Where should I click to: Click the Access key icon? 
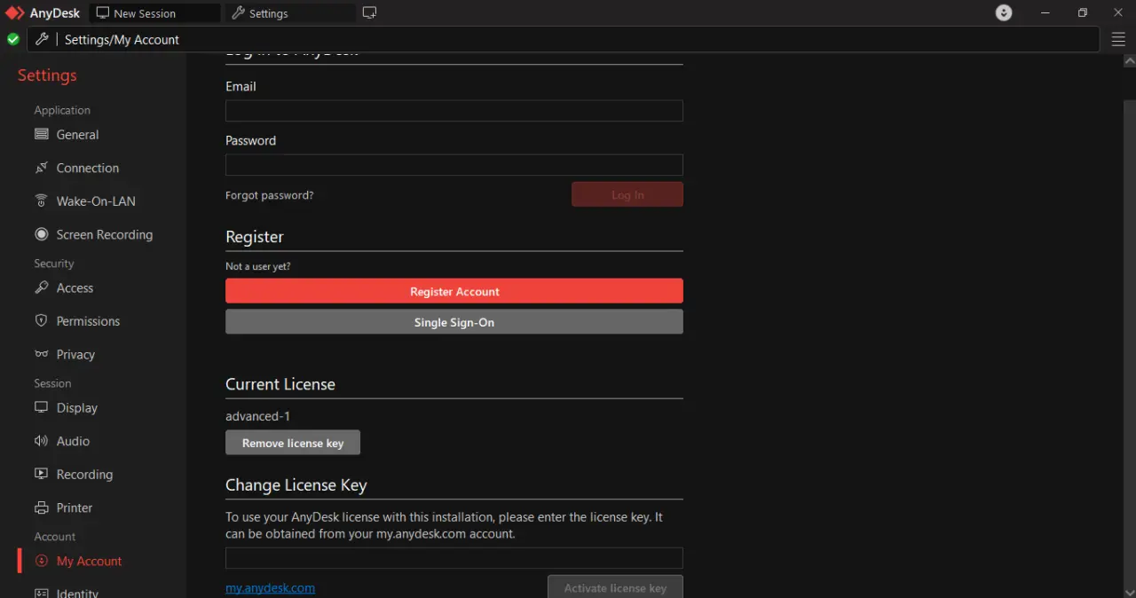point(41,287)
